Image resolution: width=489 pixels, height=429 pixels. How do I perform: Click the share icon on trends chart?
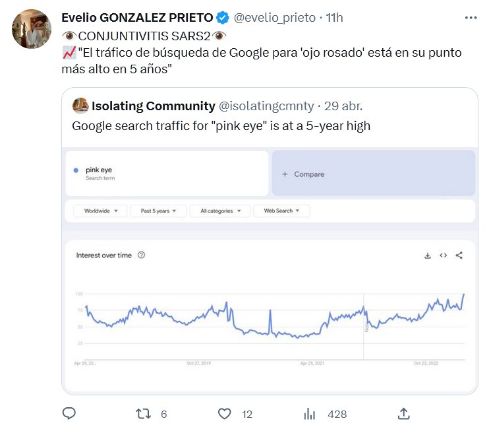459,255
